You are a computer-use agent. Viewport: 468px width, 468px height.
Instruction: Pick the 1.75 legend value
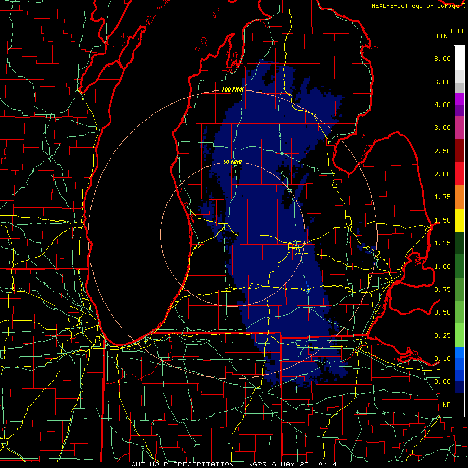coord(443,197)
